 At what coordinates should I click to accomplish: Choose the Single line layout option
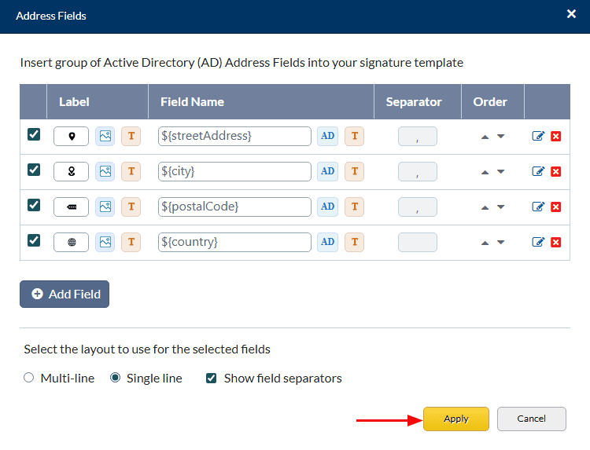pos(116,378)
